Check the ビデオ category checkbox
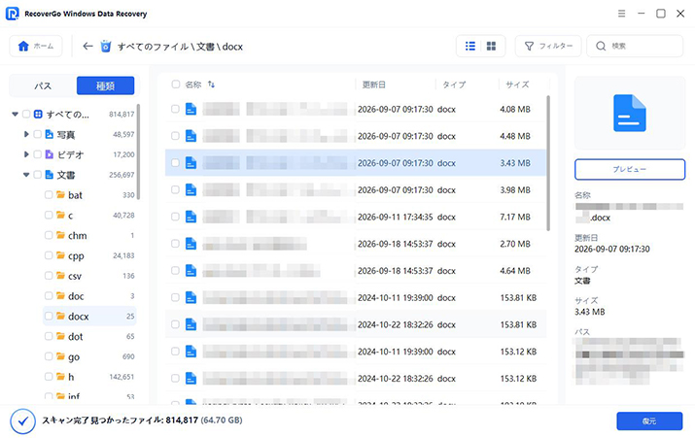This screenshot has height=438, width=695. pyautogui.click(x=37, y=154)
